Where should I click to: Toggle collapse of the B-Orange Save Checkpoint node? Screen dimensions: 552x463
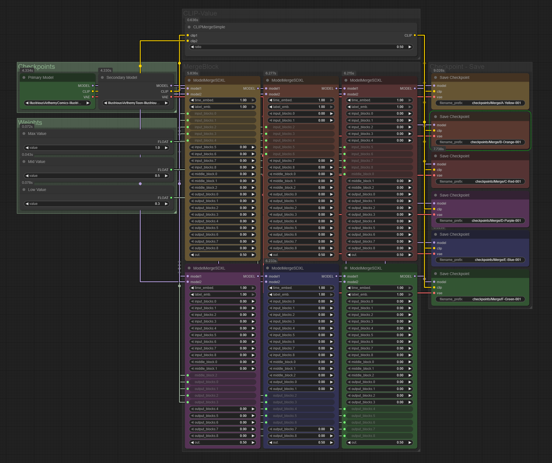click(x=435, y=117)
